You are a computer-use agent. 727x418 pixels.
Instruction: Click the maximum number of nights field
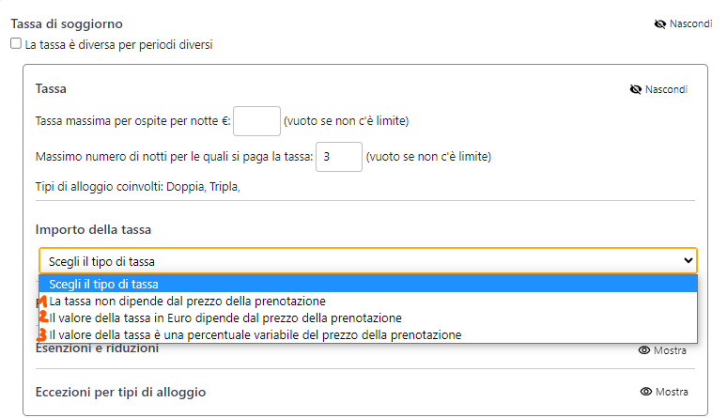coord(338,156)
